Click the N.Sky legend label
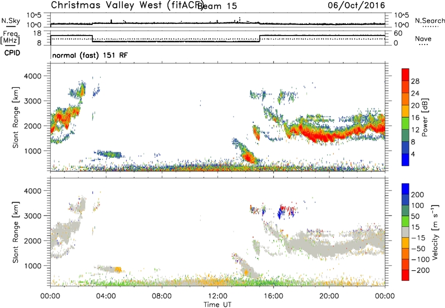The image size is (445, 308). pyautogui.click(x=11, y=21)
